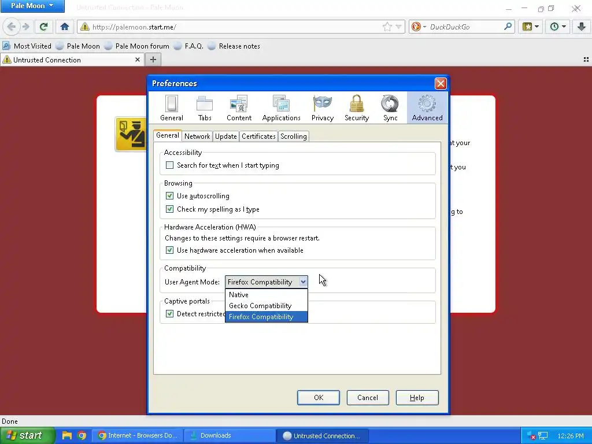This screenshot has width=592, height=444.
Task: Open the Pale Moon forum bookmark
Action: click(137, 46)
